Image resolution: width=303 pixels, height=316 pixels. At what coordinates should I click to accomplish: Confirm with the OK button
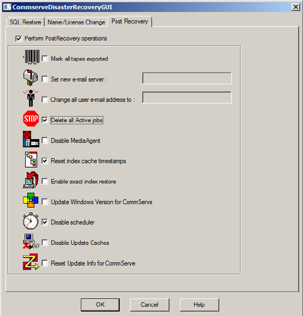[100, 305]
